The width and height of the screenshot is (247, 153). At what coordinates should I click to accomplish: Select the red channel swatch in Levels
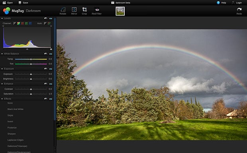23,23
